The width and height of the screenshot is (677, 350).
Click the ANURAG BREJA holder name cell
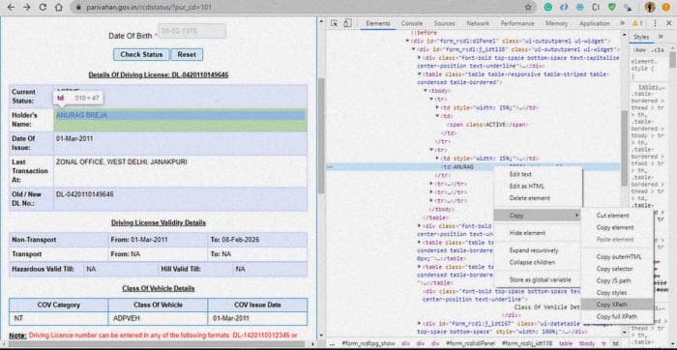pyautogui.click(x=180, y=120)
